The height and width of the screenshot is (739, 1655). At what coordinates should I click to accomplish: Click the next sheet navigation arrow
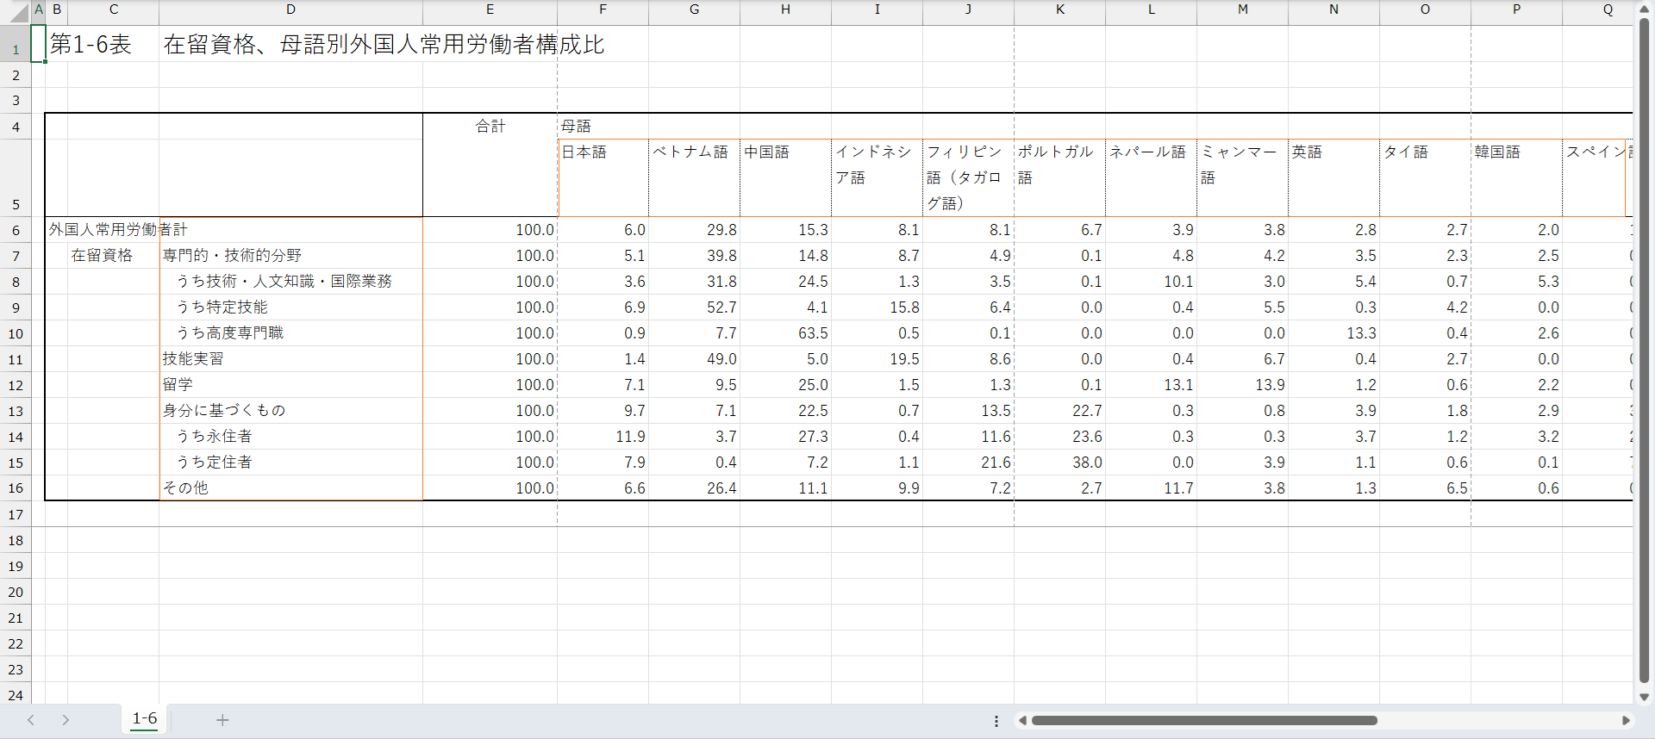click(x=66, y=720)
